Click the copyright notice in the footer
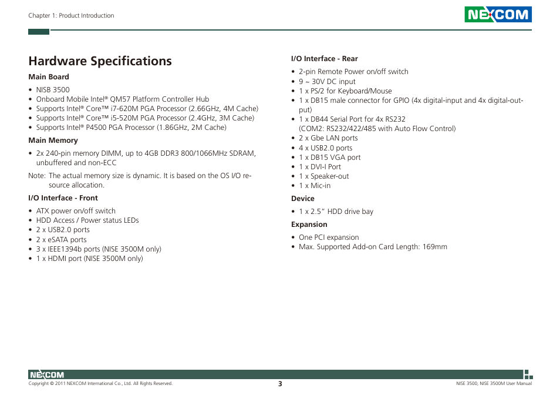This screenshot has width=560, height=395. click(x=101, y=384)
